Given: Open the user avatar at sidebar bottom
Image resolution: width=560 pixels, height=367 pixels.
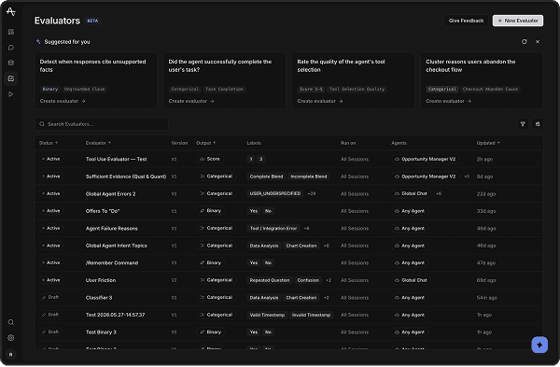Looking at the screenshot, I should click(x=10, y=355).
